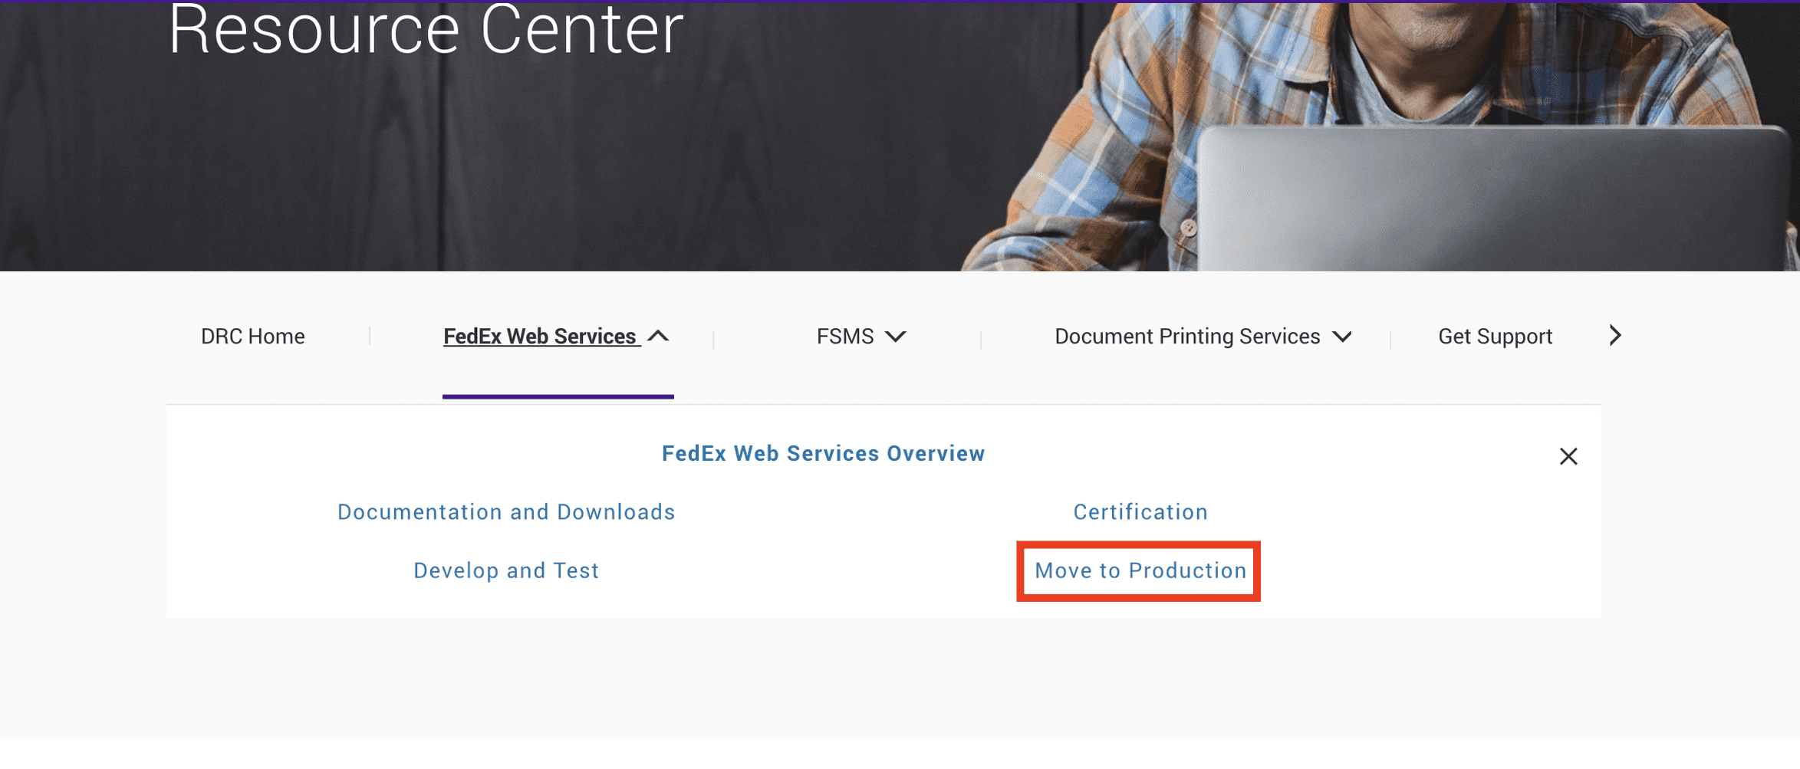Open Develop and Test
This screenshot has width=1800, height=769.
click(x=505, y=570)
